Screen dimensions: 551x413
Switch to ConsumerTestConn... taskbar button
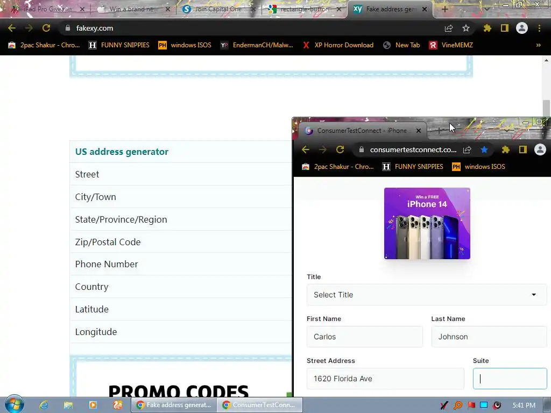pos(260,405)
